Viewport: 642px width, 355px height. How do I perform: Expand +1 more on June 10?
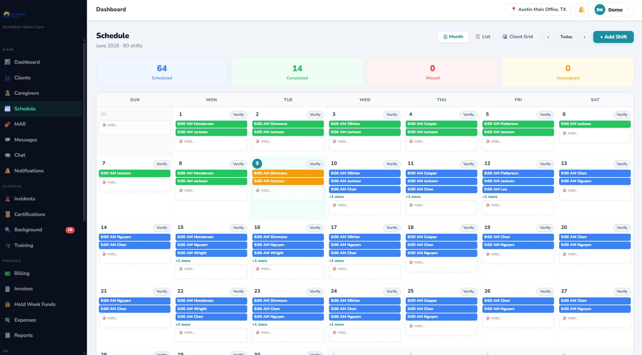click(337, 197)
